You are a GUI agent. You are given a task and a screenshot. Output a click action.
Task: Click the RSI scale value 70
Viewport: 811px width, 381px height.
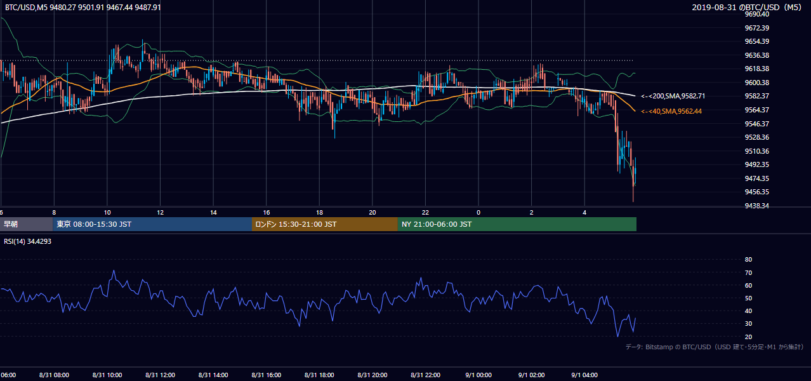[748, 272]
